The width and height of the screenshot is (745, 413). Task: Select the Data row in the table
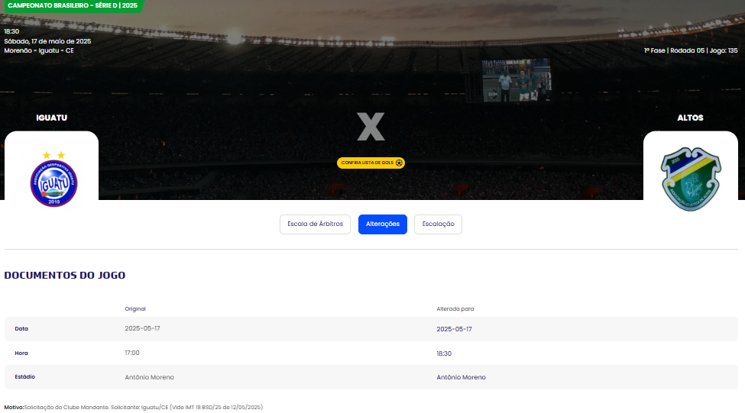pos(371,329)
